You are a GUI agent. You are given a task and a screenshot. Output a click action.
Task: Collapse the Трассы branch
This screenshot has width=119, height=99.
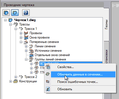[10, 24]
